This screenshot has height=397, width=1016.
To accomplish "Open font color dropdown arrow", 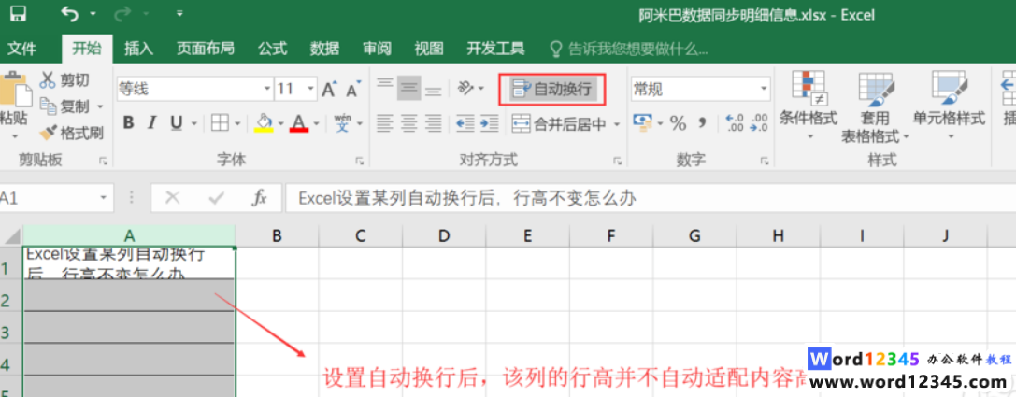I will [316, 123].
